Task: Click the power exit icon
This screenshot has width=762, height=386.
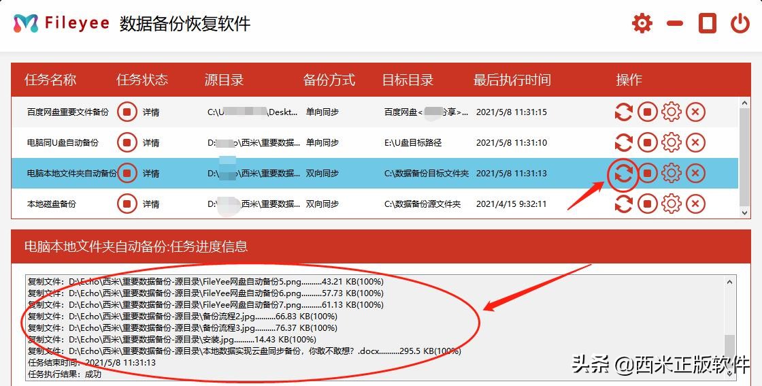Action: [x=740, y=23]
